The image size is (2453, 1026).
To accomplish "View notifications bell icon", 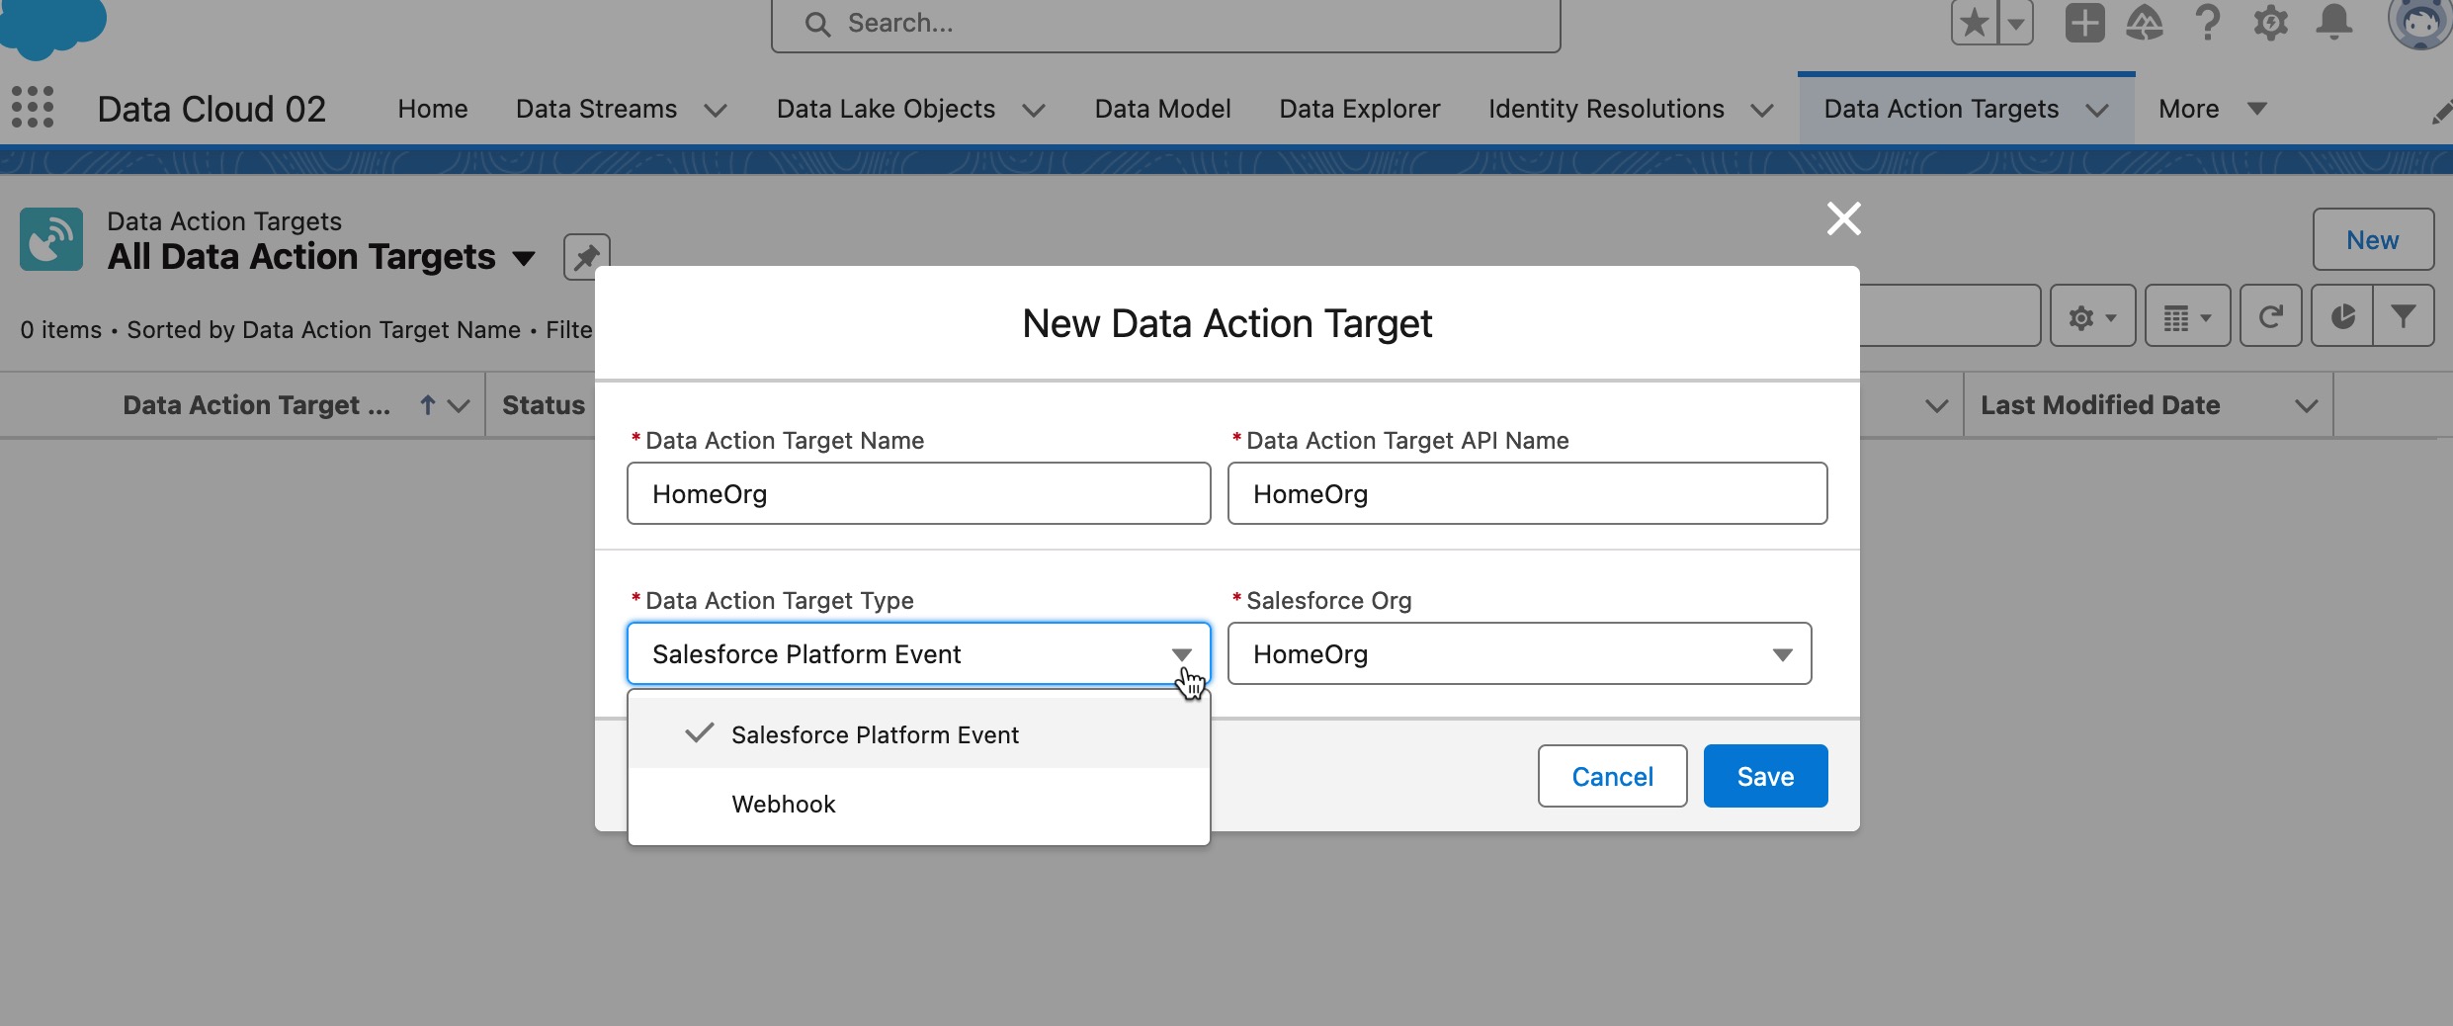I will point(2334,23).
